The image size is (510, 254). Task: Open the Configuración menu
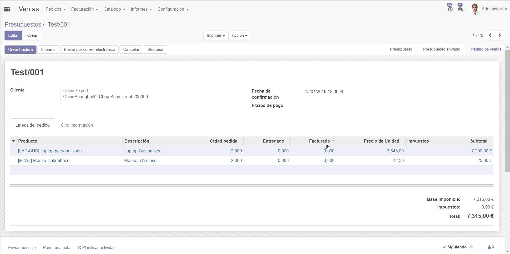(x=173, y=9)
